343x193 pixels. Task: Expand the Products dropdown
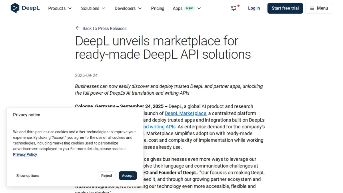click(x=60, y=8)
